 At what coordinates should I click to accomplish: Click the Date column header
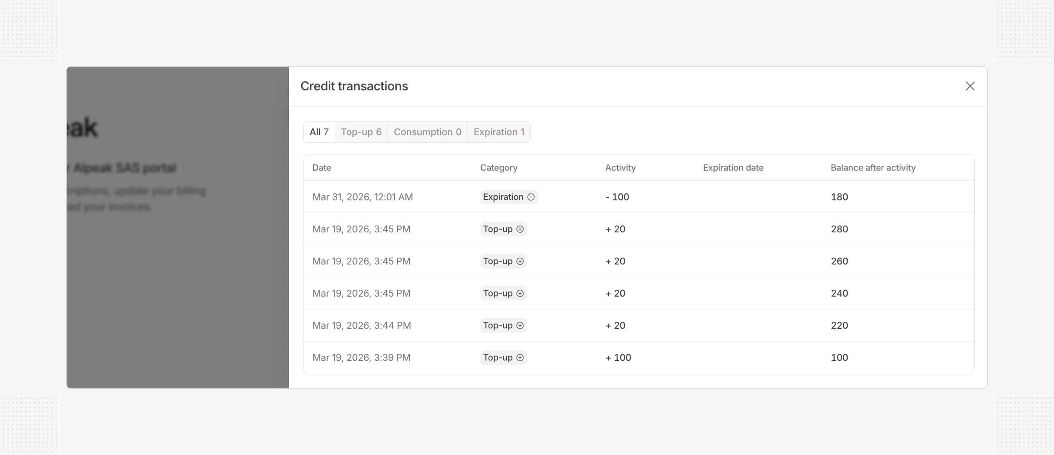coord(321,168)
